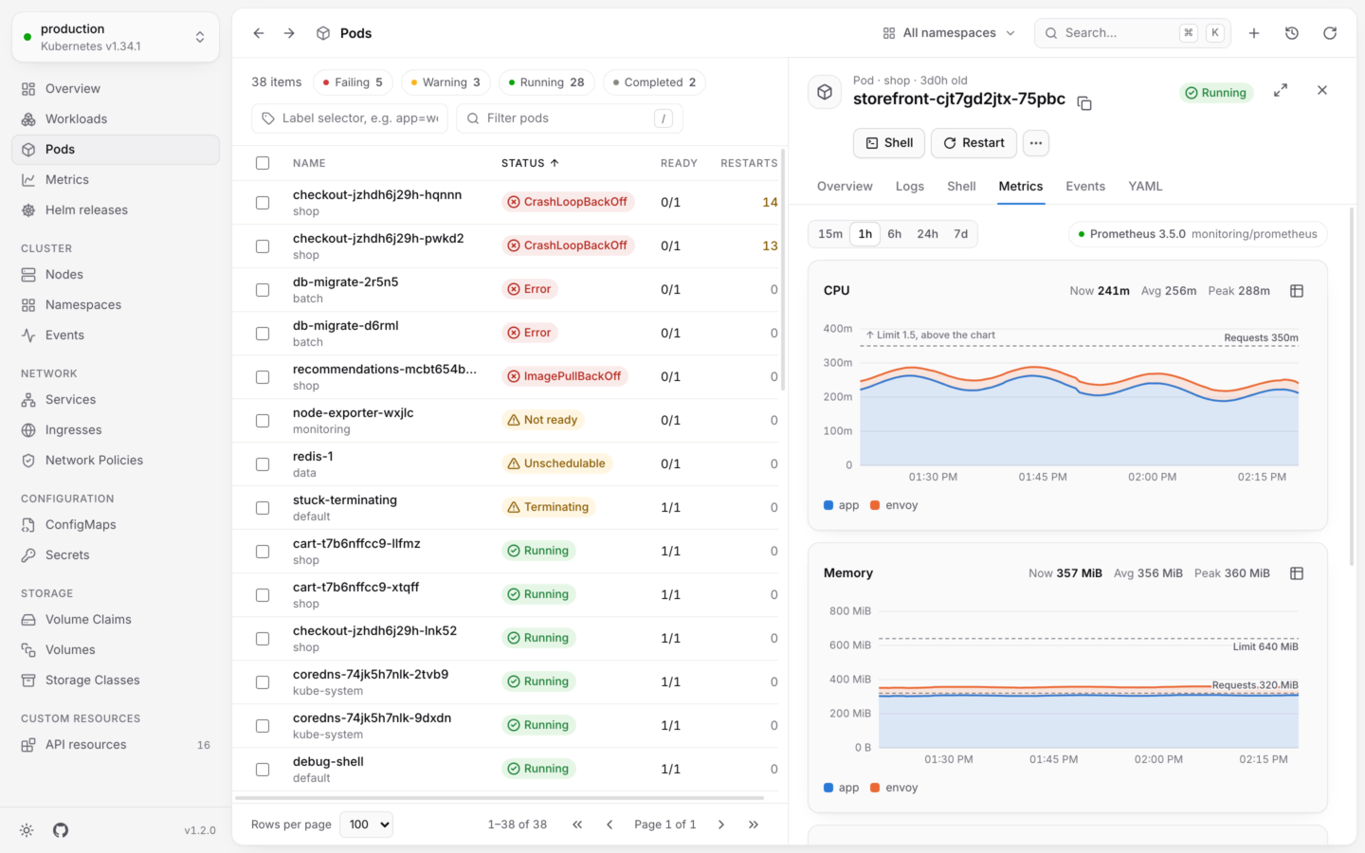Expand the pod detail panel to fullscreen

click(1281, 90)
